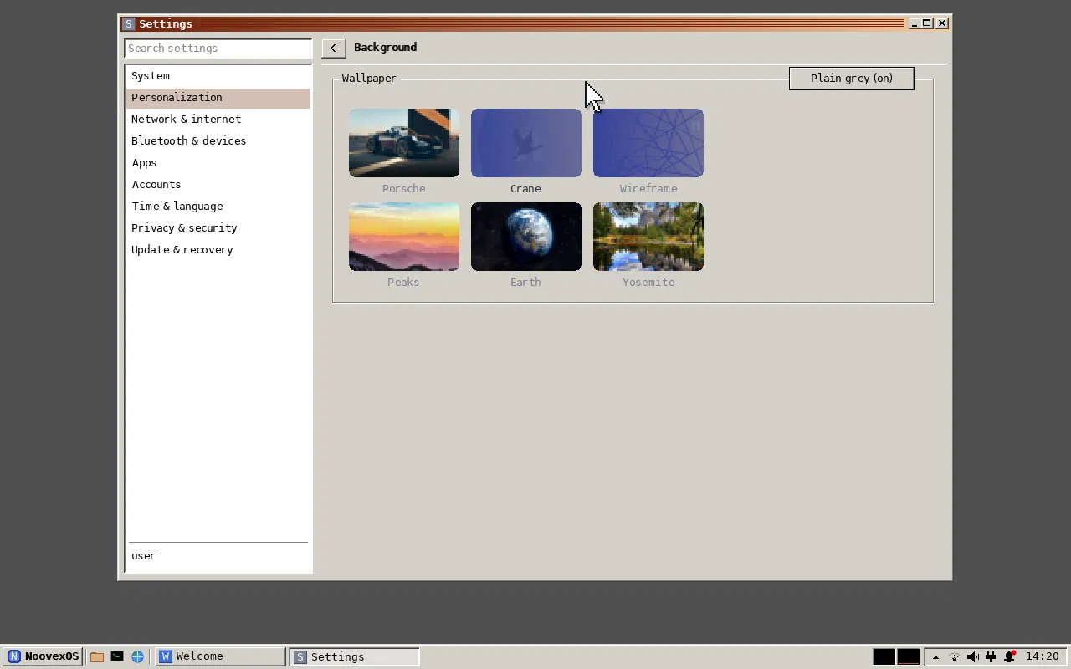Launch the terminal icon in taskbar

click(117, 656)
